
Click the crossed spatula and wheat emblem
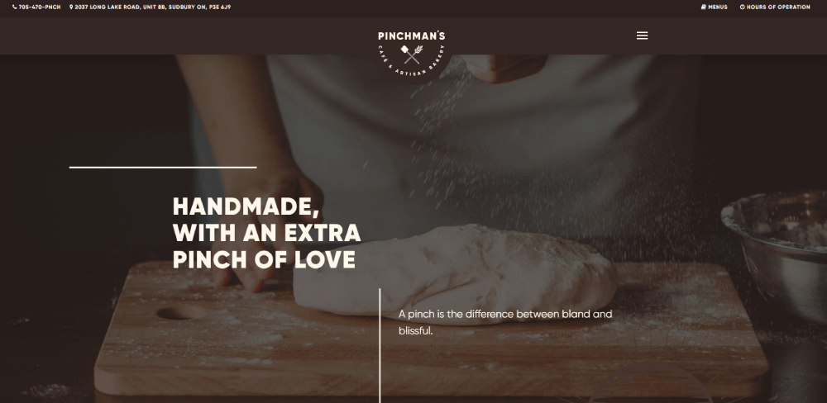tap(411, 55)
